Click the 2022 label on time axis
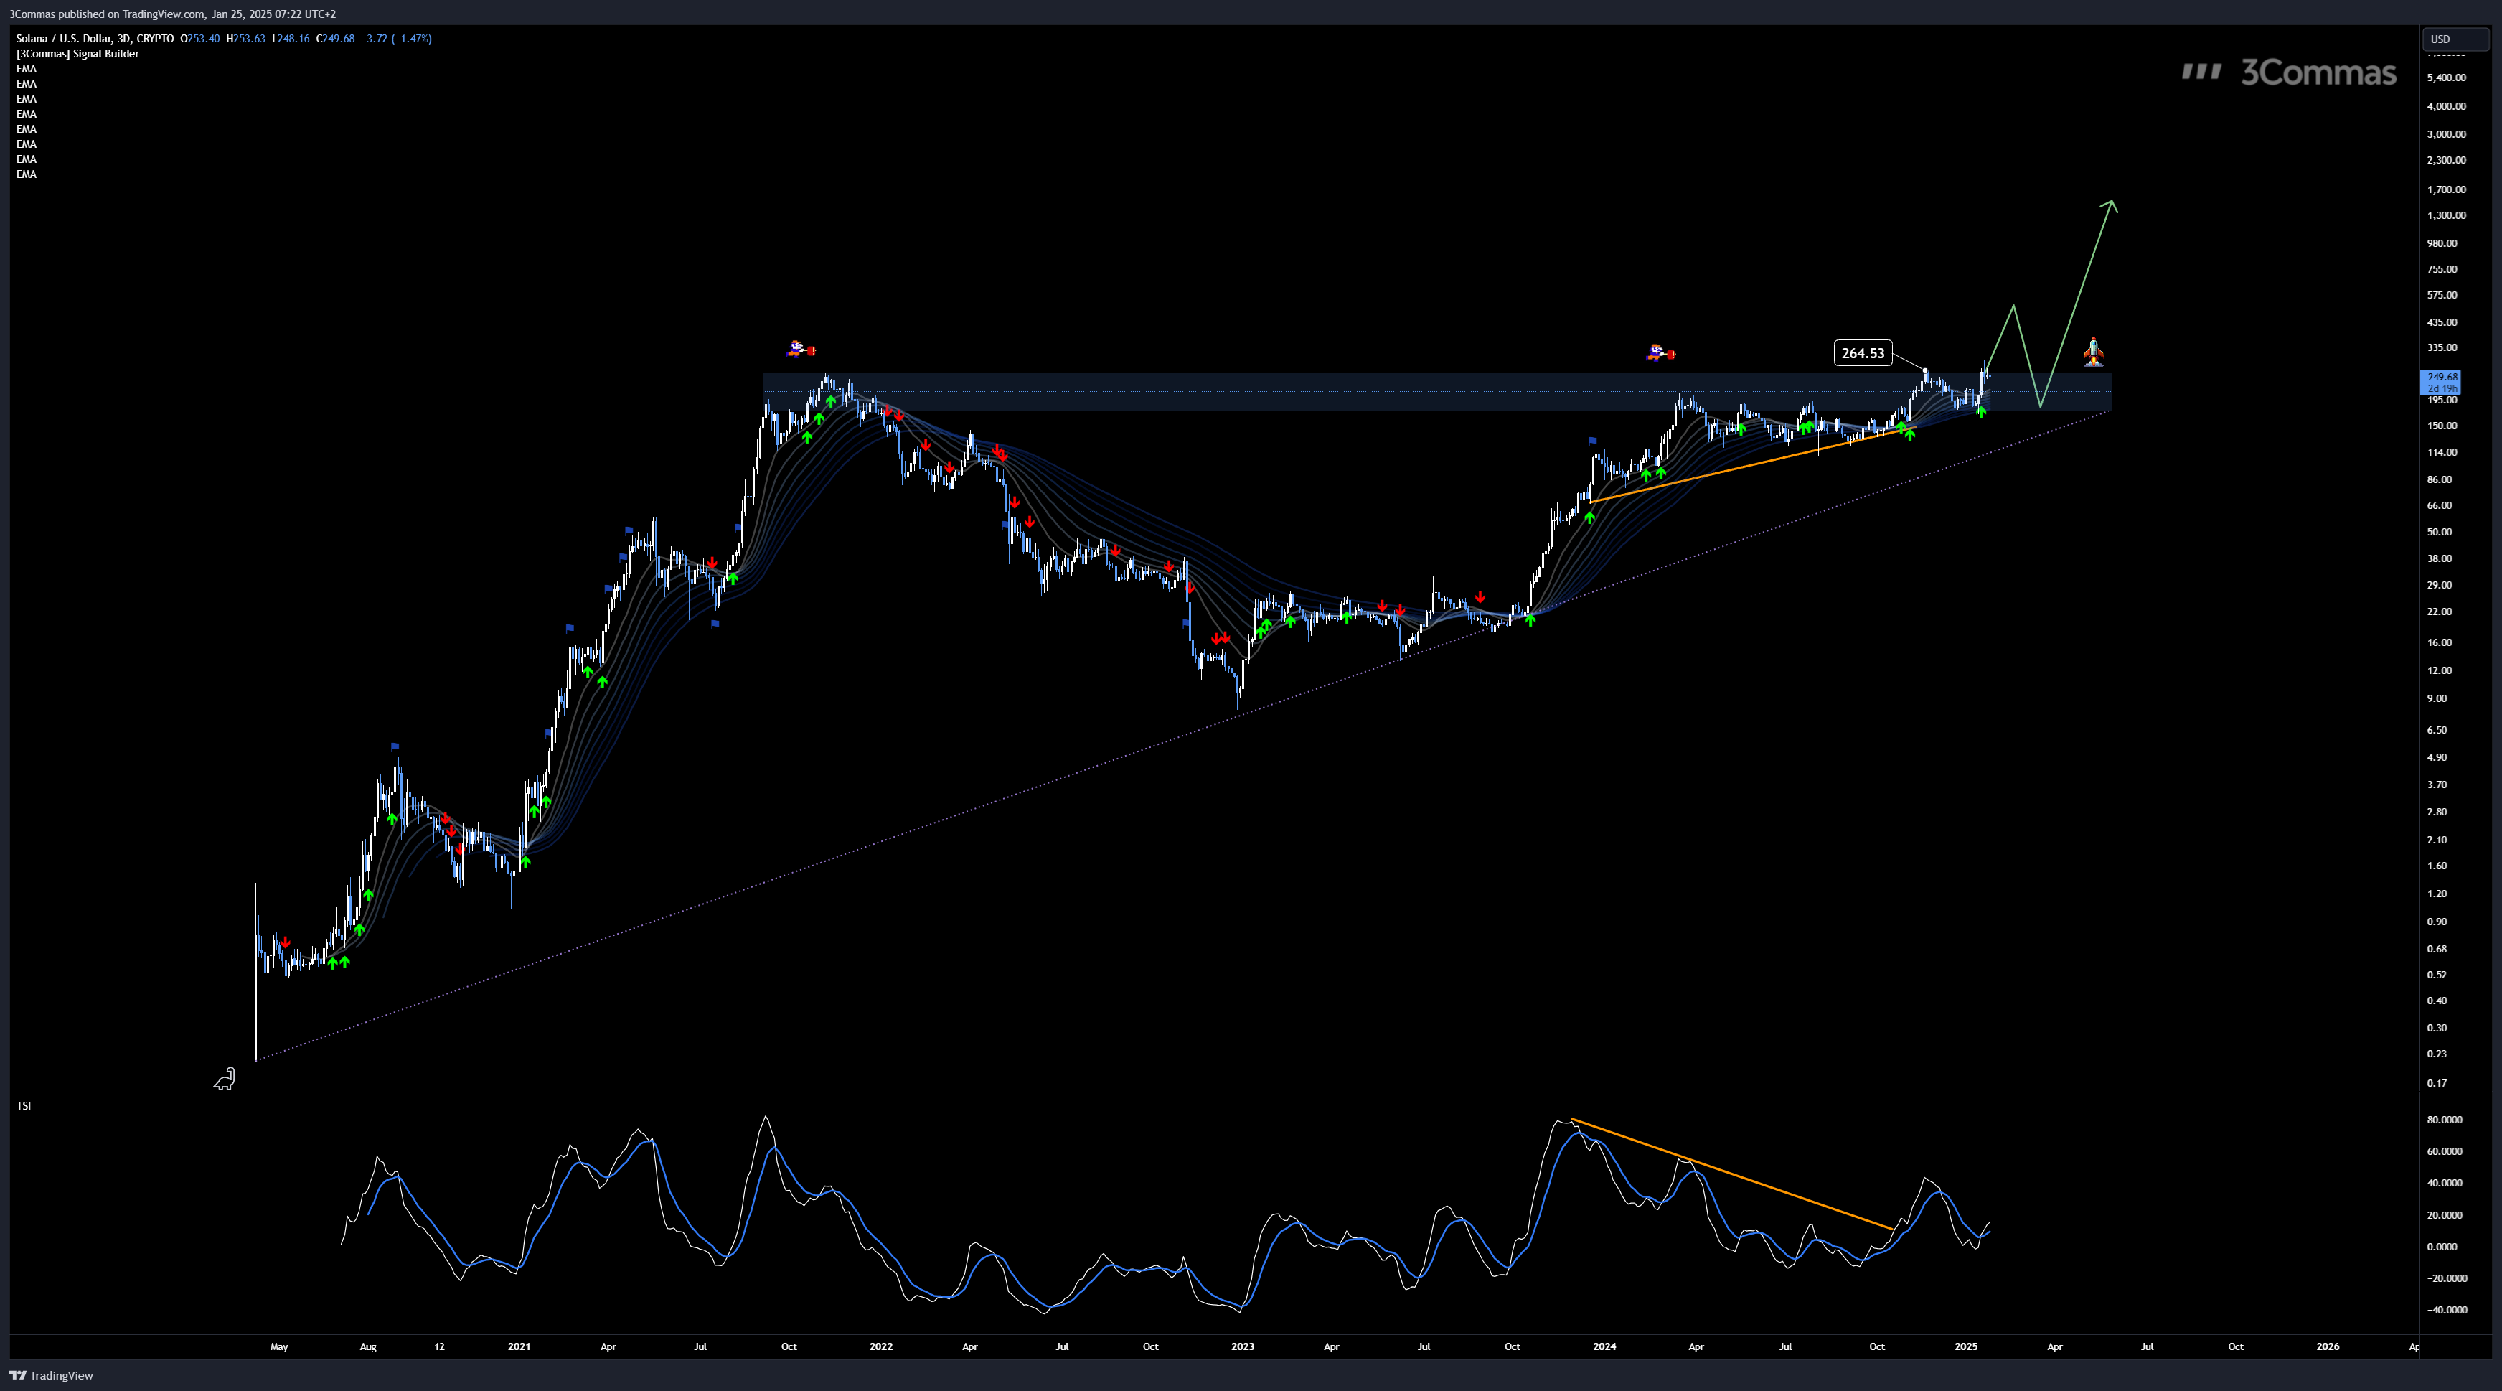 (x=881, y=1346)
